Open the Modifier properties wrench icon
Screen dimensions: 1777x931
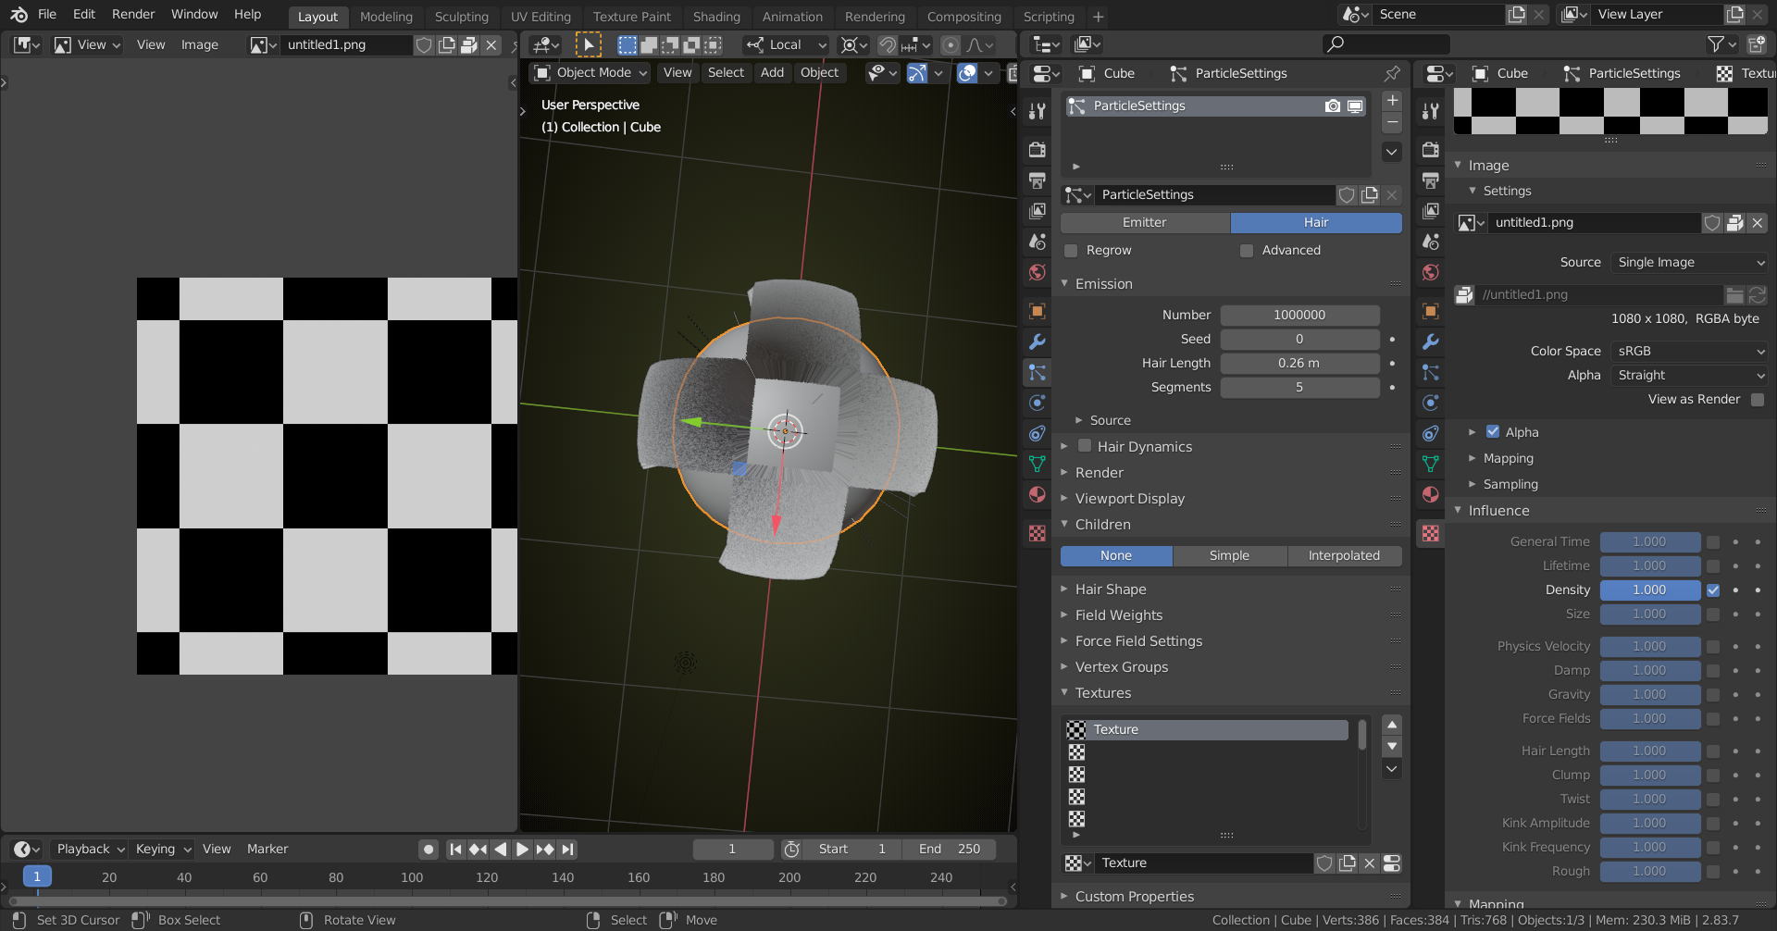(x=1037, y=341)
